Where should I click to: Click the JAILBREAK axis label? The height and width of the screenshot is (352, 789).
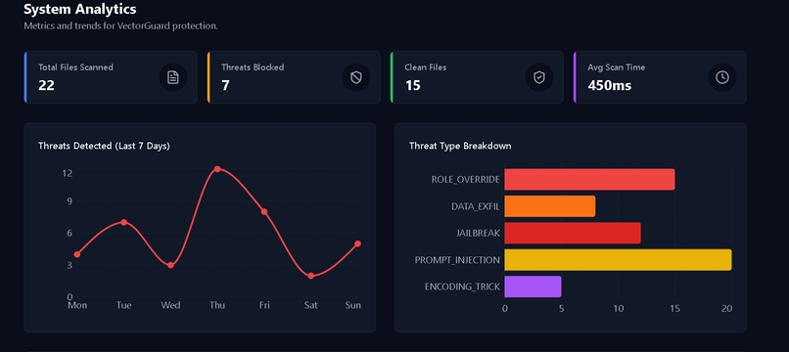tap(478, 234)
